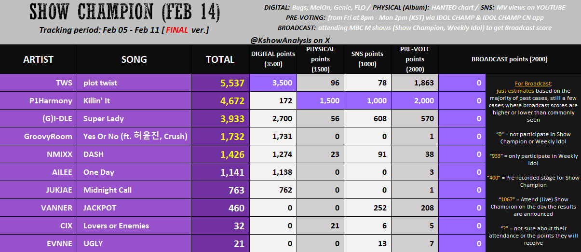Click the SONG column header

(134, 59)
